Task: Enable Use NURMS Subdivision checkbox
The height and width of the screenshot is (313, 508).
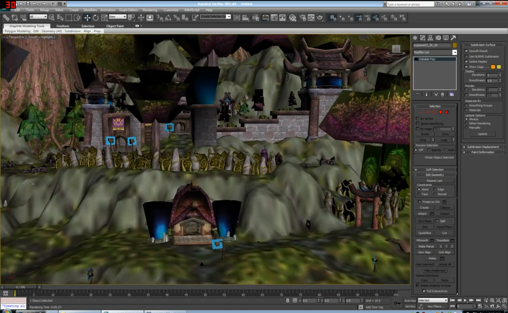Action: point(466,57)
